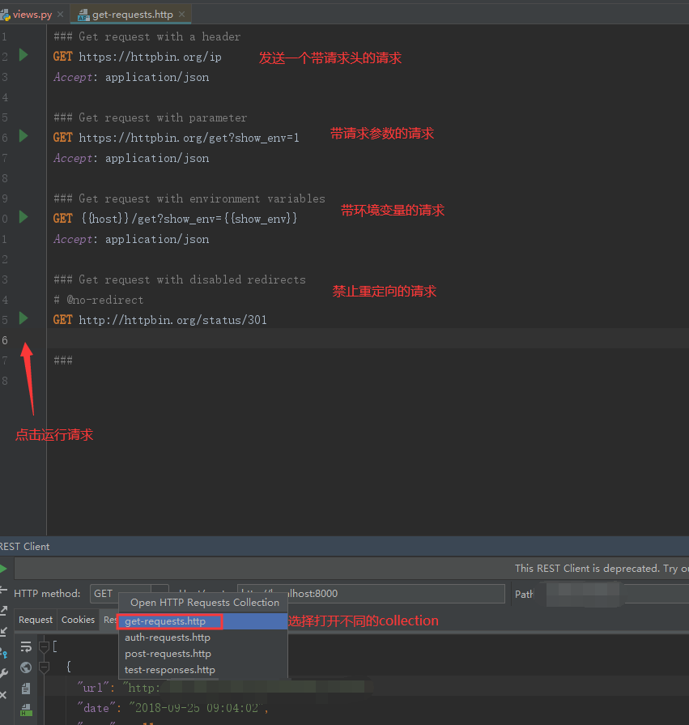Toggle soft wrap in the response pane
The width and height of the screenshot is (689, 725).
pyautogui.click(x=27, y=647)
